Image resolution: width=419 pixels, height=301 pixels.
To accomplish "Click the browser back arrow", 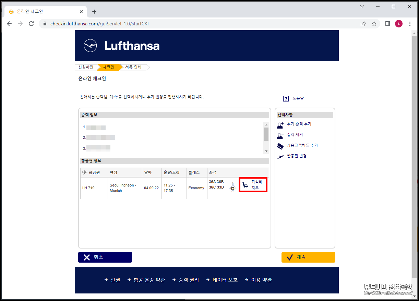I will point(9,24).
